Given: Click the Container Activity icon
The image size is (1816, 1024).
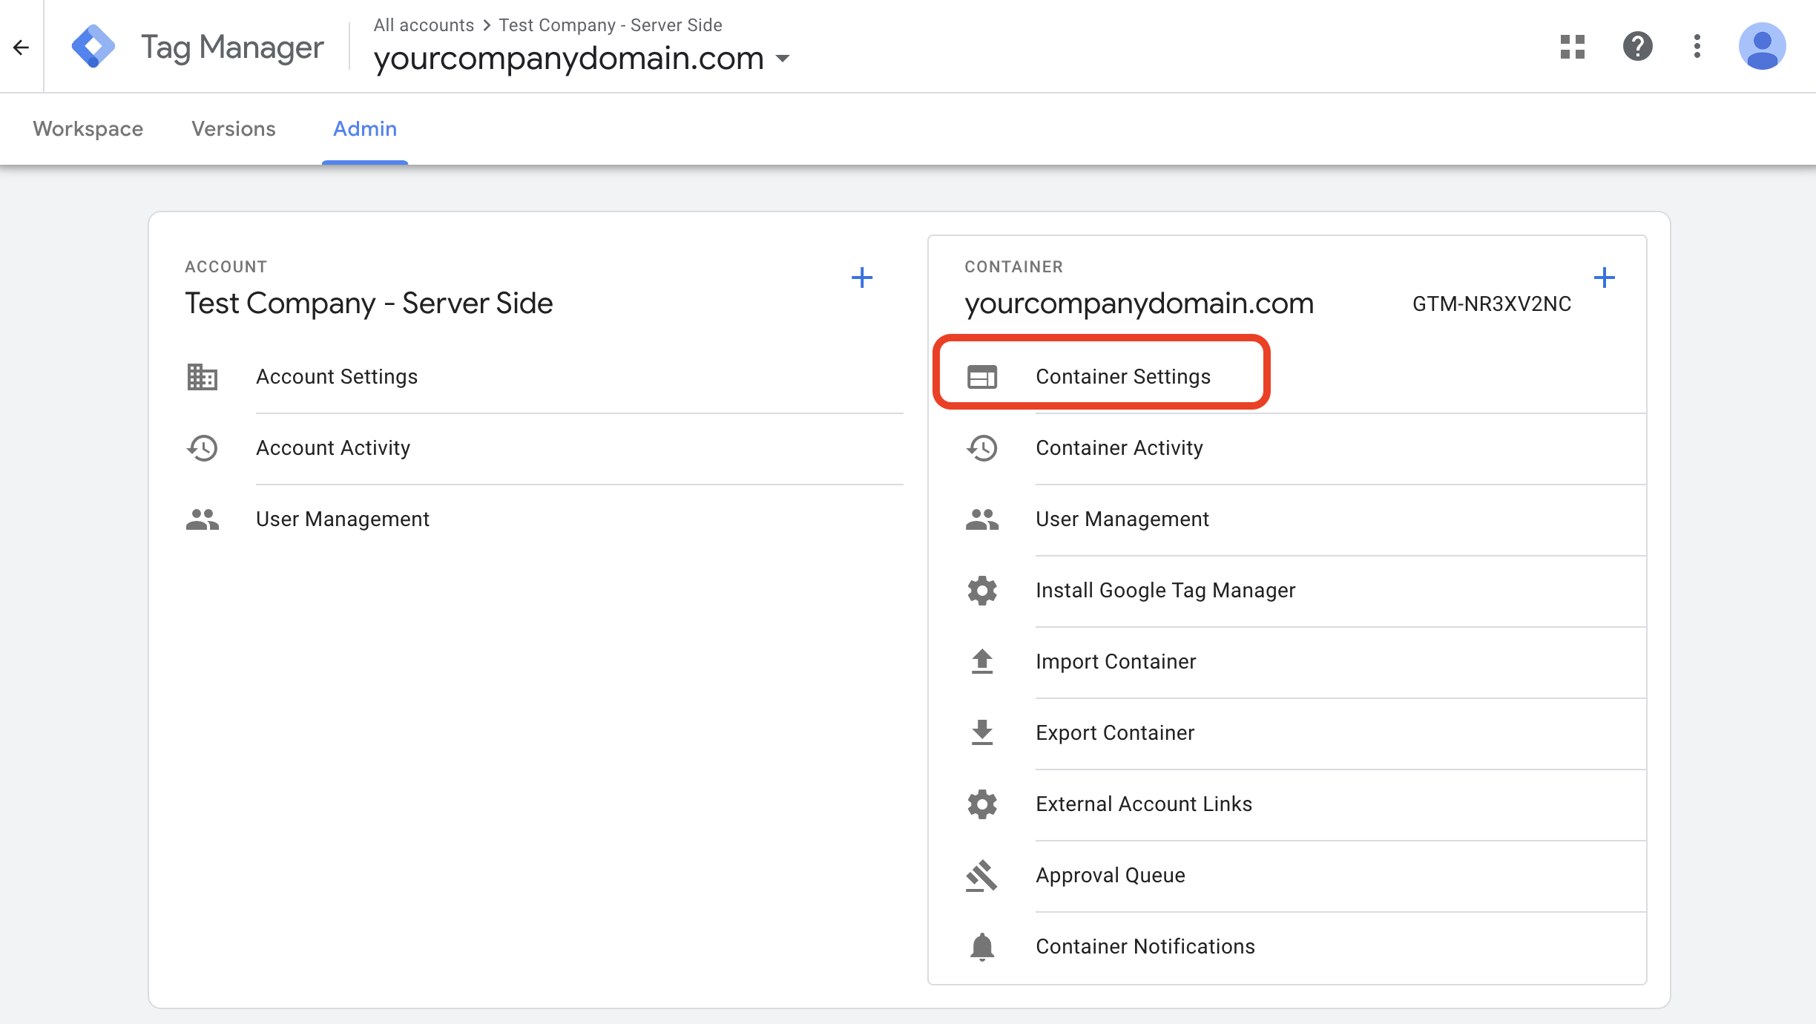Looking at the screenshot, I should click(984, 447).
